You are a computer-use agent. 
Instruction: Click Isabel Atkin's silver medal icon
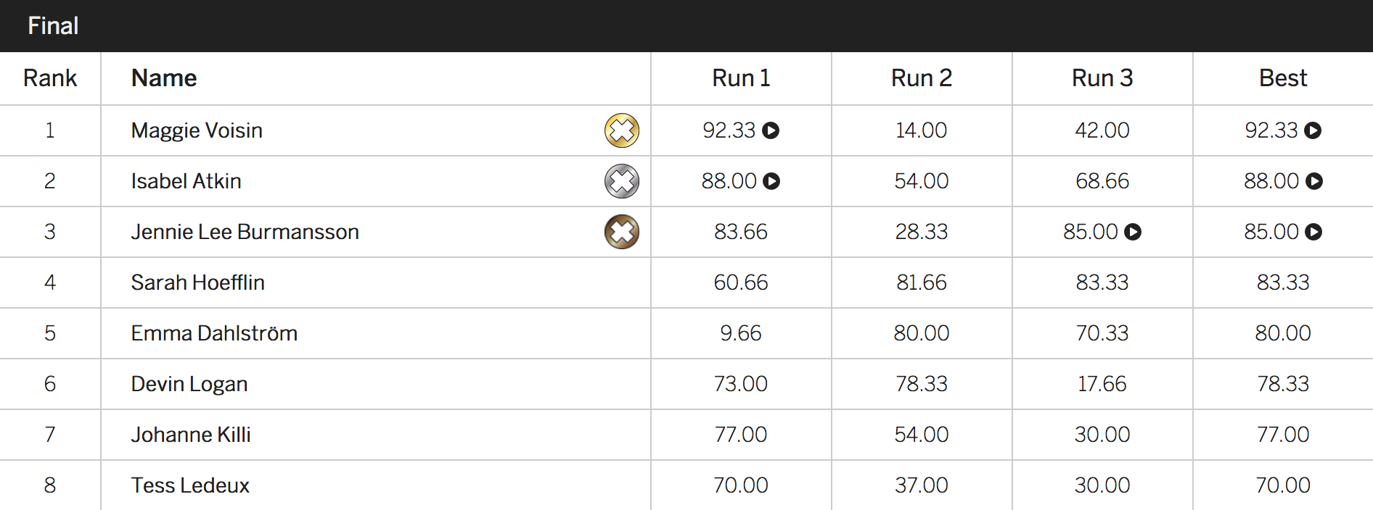[x=622, y=181]
